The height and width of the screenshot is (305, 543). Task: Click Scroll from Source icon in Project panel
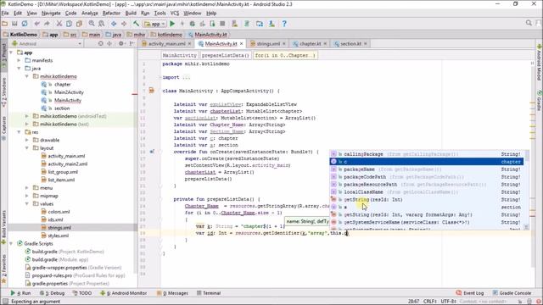point(100,43)
